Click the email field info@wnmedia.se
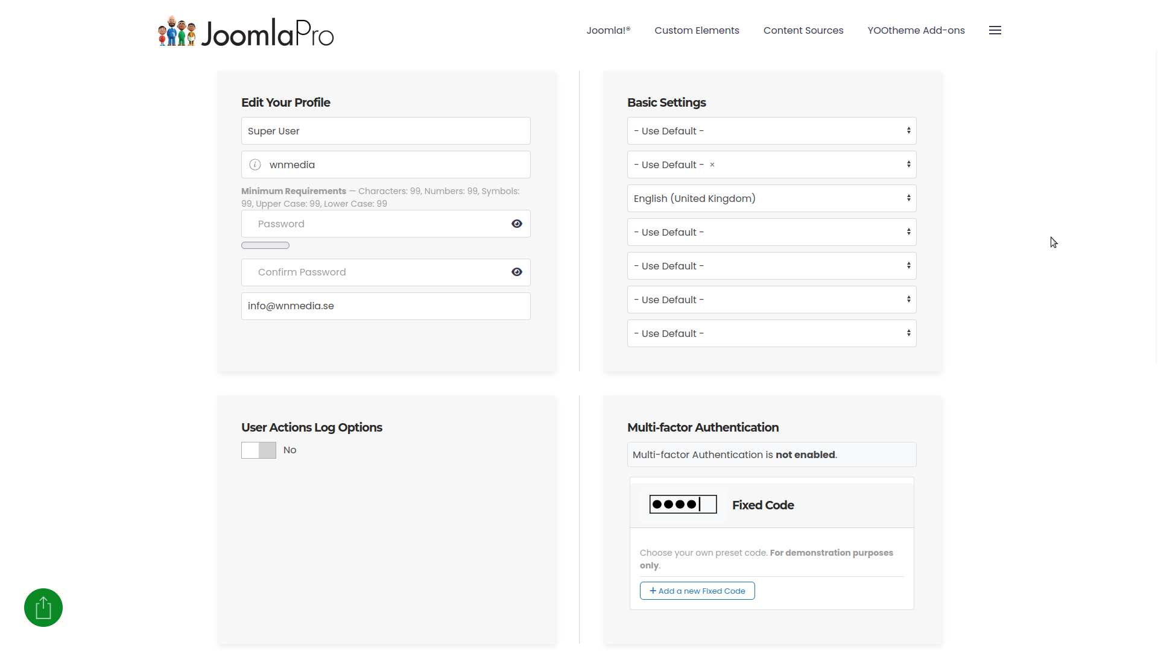 386,306
